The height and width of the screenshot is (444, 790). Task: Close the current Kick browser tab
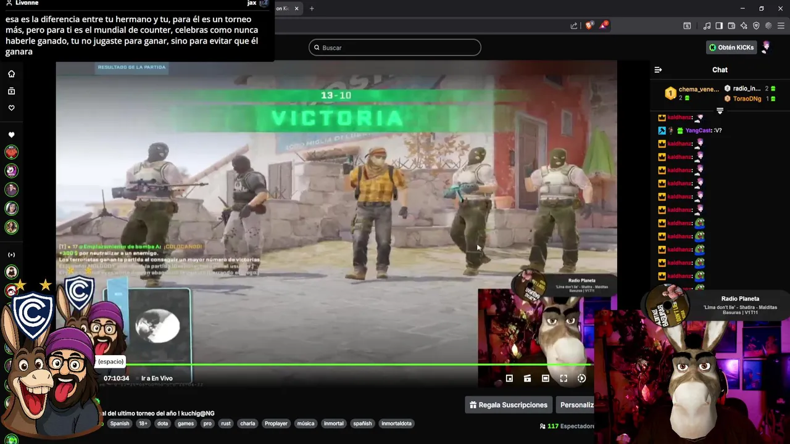tap(297, 9)
